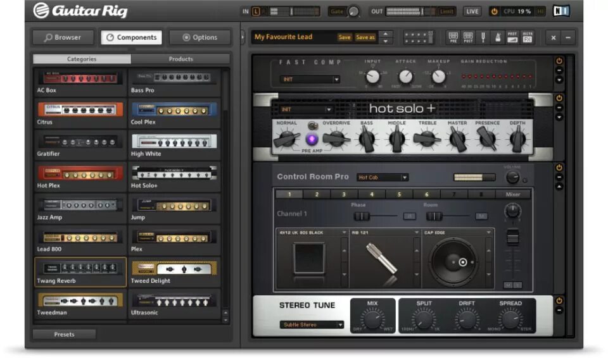Click Save as for the preset
Viewport: 608px width, 358px height.
365,37
